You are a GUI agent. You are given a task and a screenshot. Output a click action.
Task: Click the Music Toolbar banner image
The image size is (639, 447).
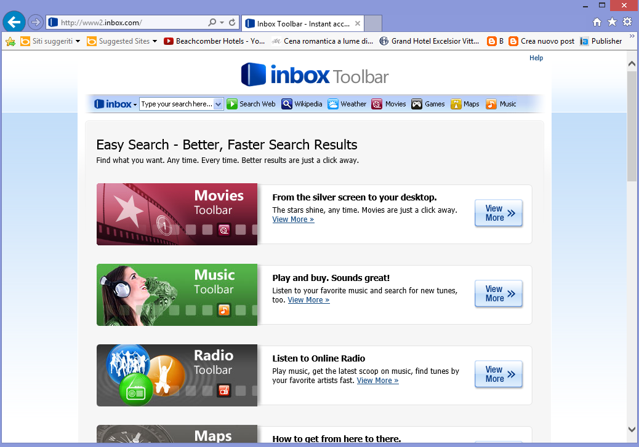click(x=177, y=295)
